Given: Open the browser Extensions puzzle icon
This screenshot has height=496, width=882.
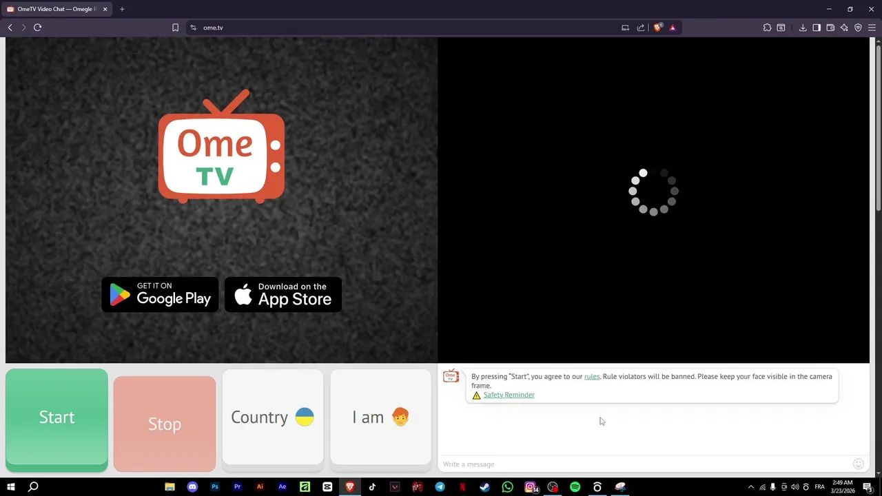Looking at the screenshot, I should [x=767, y=28].
